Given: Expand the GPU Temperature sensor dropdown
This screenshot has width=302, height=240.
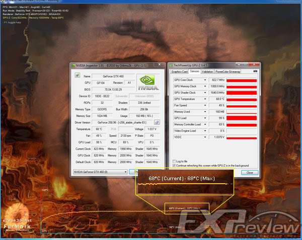Looking at the screenshot, I should pyautogui.click(x=205, y=99).
